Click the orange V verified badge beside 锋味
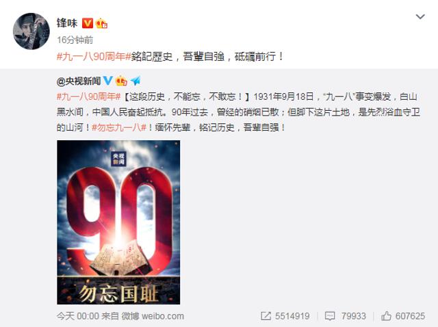438x327 pixels. 87,23
